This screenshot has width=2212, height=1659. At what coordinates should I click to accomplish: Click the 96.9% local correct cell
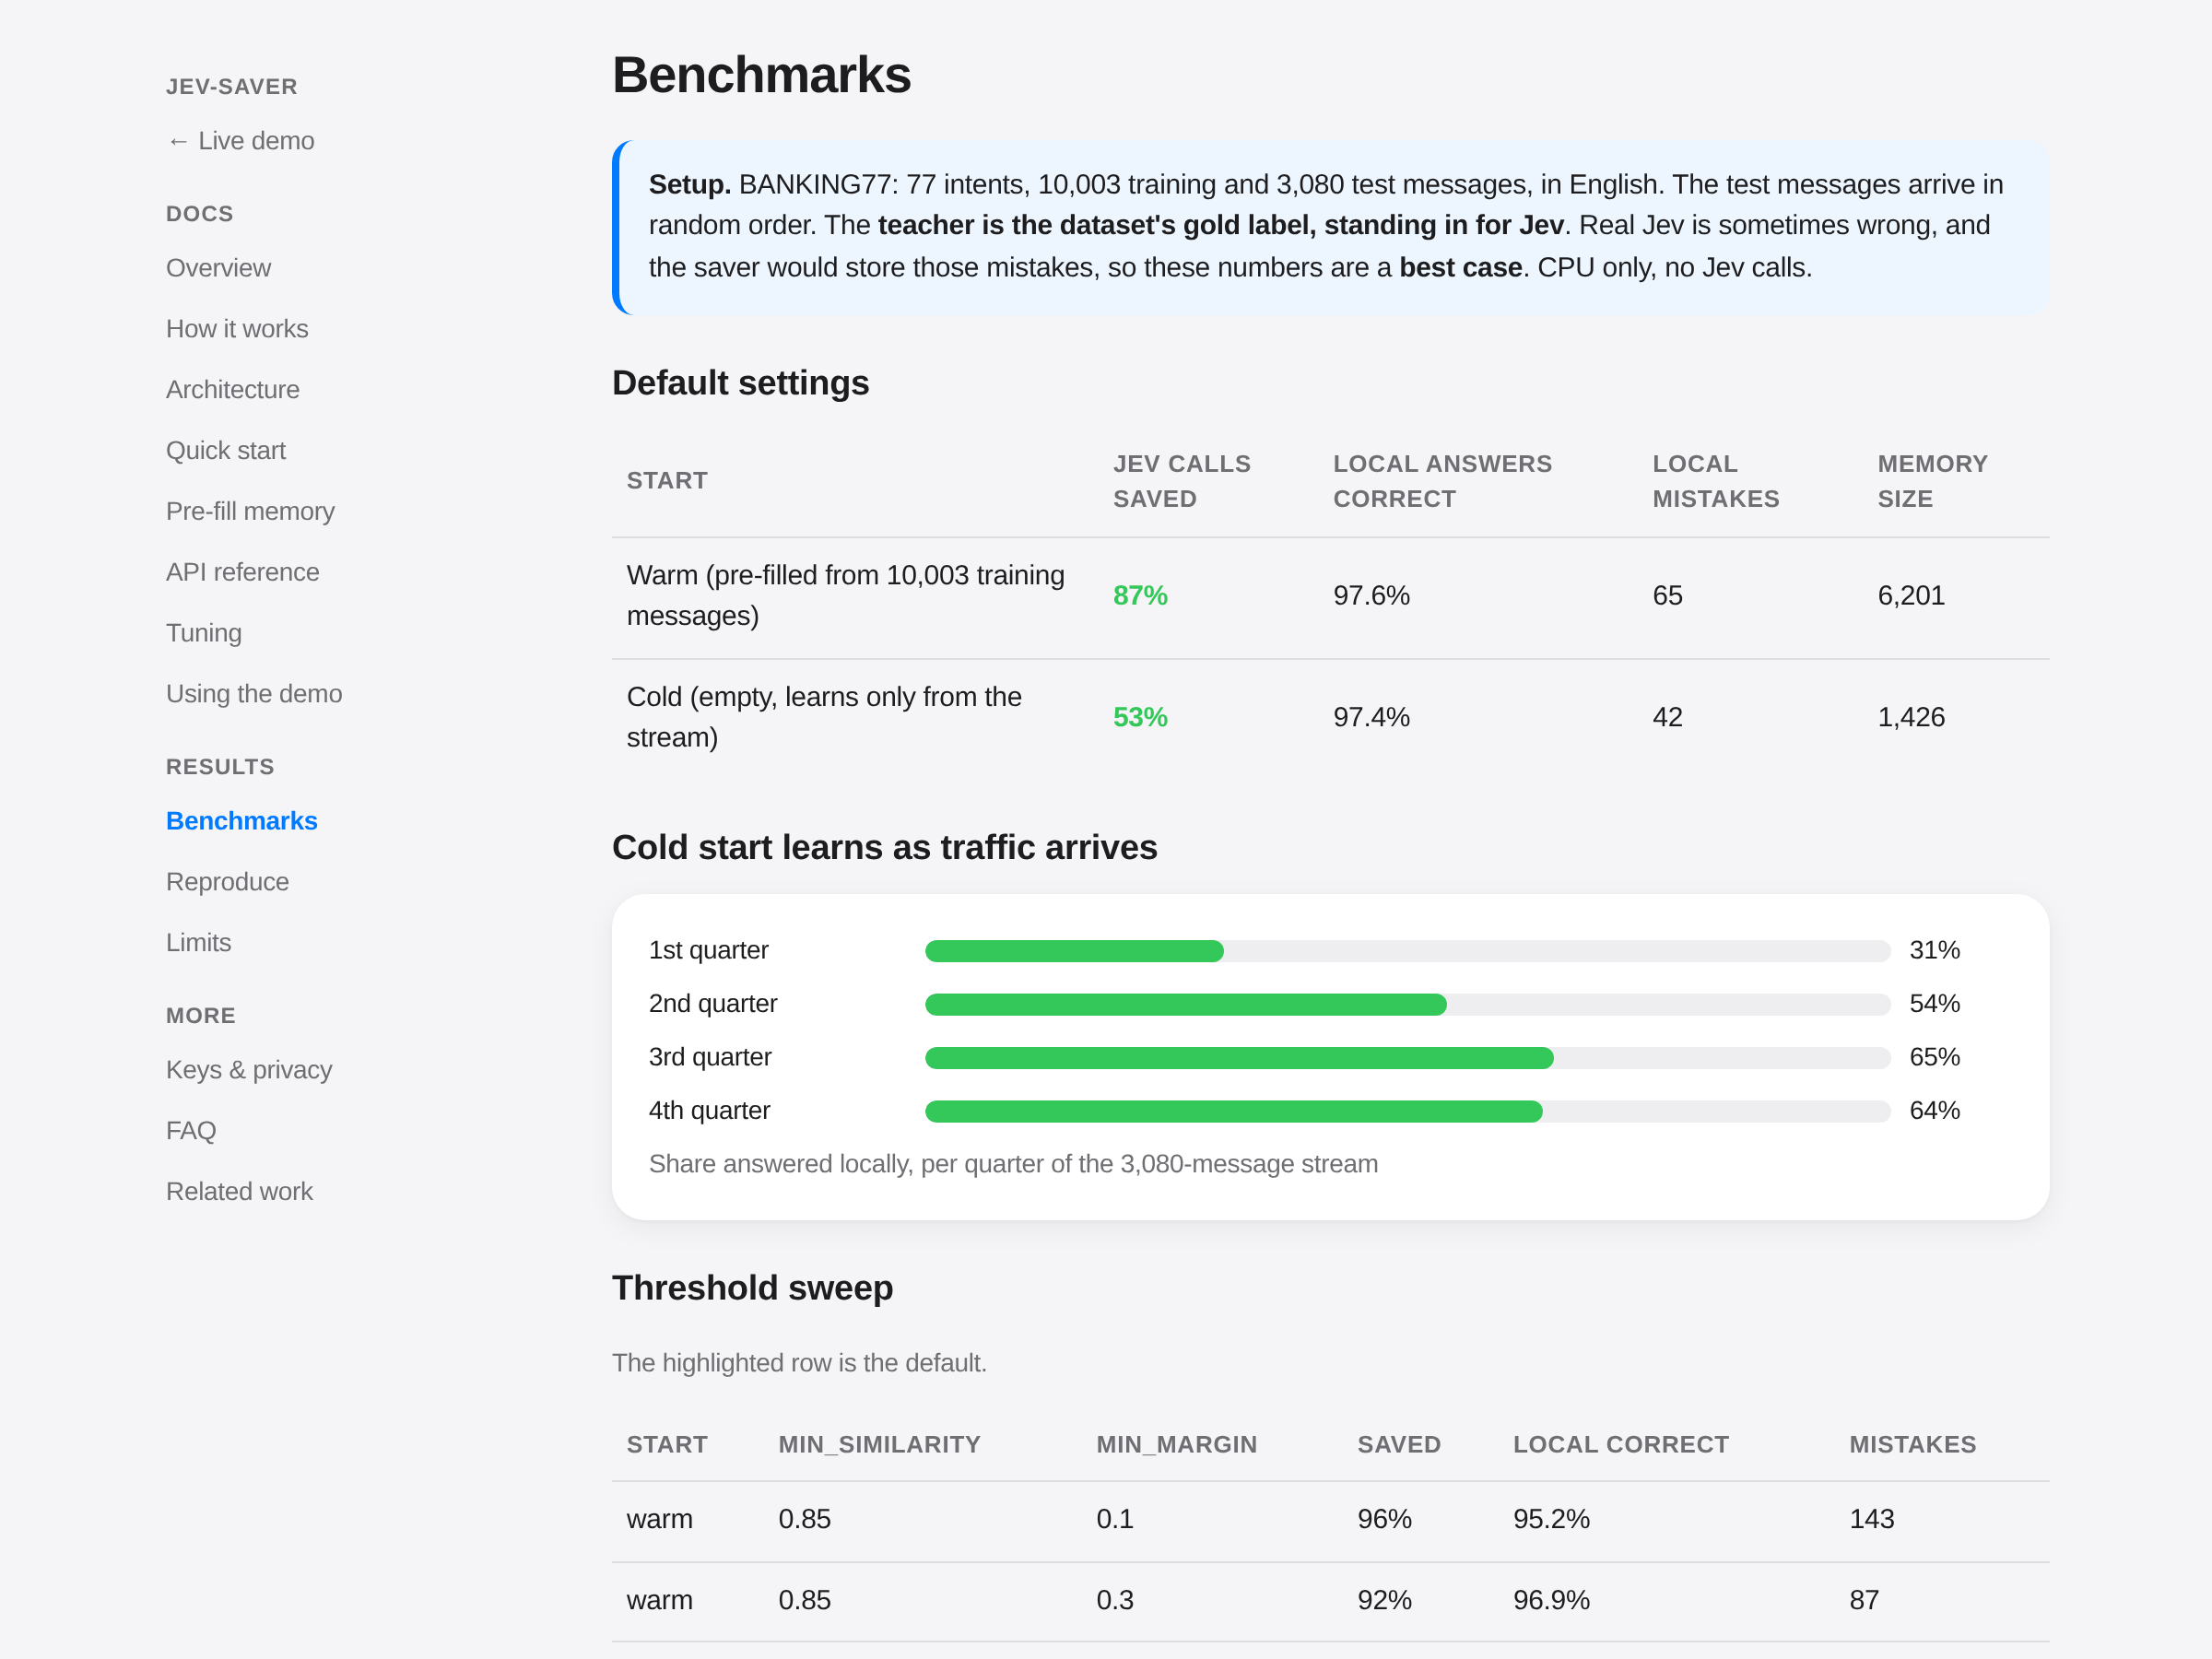coord(1551,1600)
